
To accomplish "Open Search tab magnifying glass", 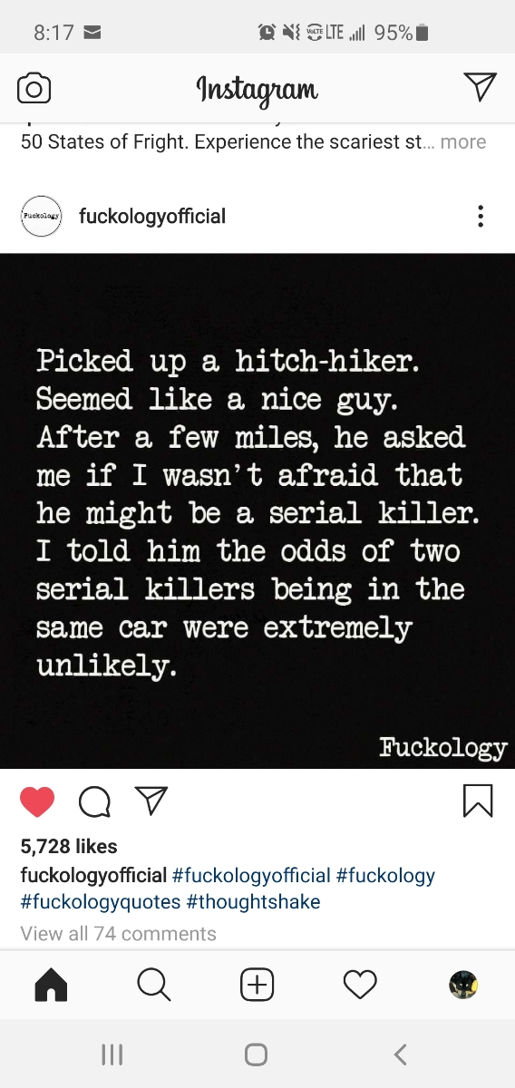I will point(153,984).
